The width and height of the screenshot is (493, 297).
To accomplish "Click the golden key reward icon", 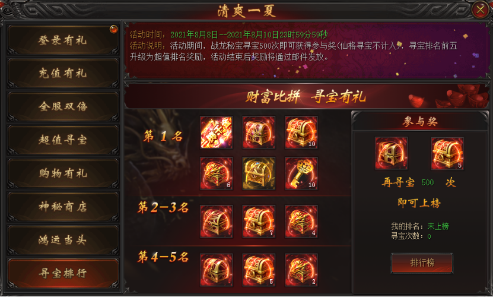I will (x=301, y=173).
